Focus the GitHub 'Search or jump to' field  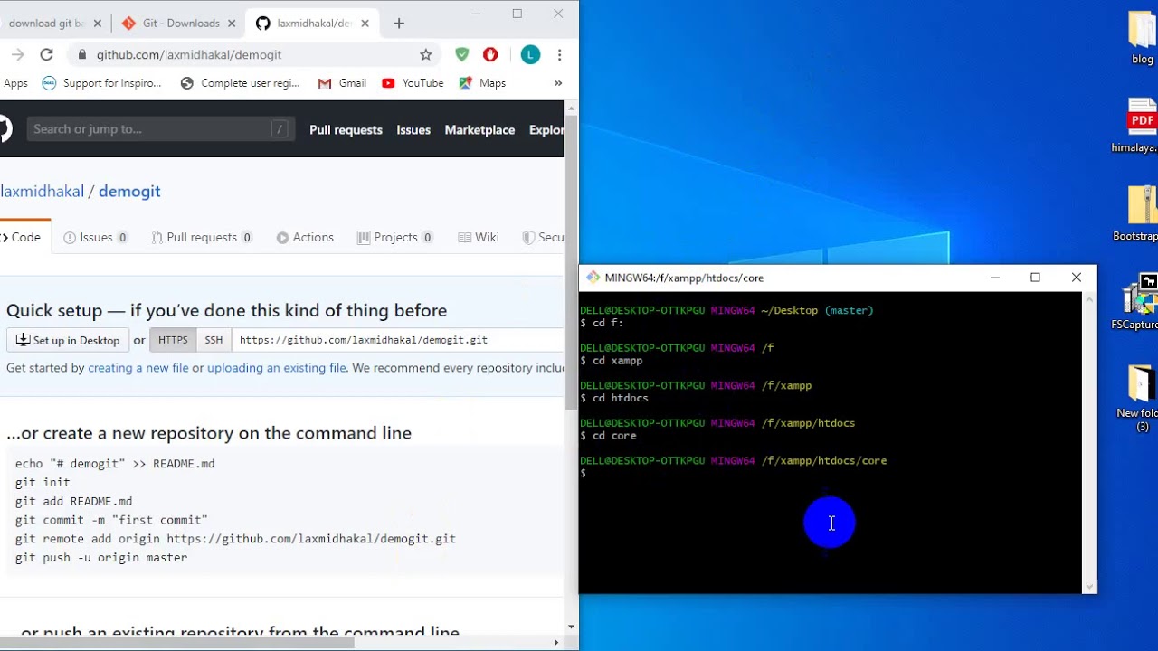click(x=160, y=129)
